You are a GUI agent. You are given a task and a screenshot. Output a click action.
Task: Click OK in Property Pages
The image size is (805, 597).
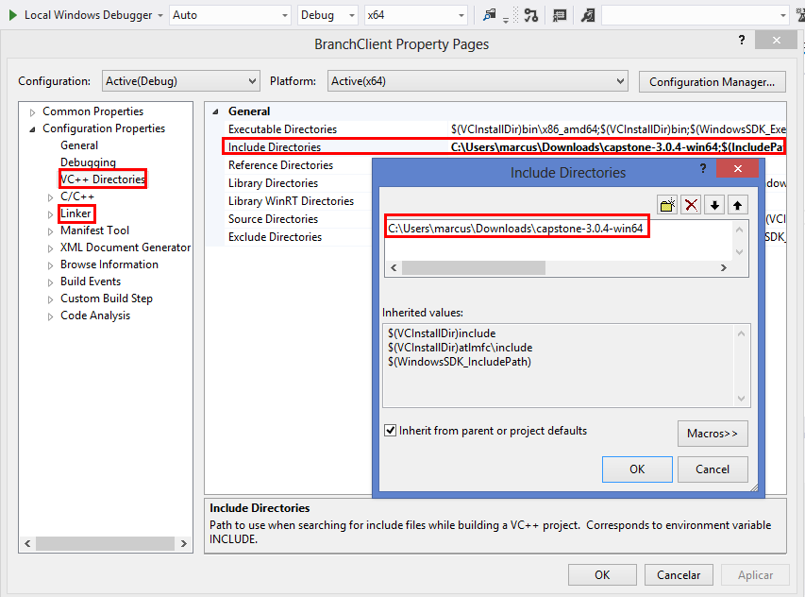tap(602, 575)
